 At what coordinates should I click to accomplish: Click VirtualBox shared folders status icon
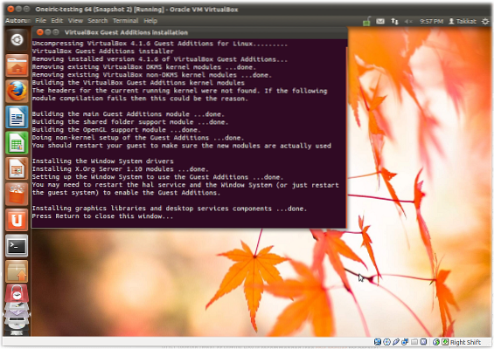tap(414, 342)
